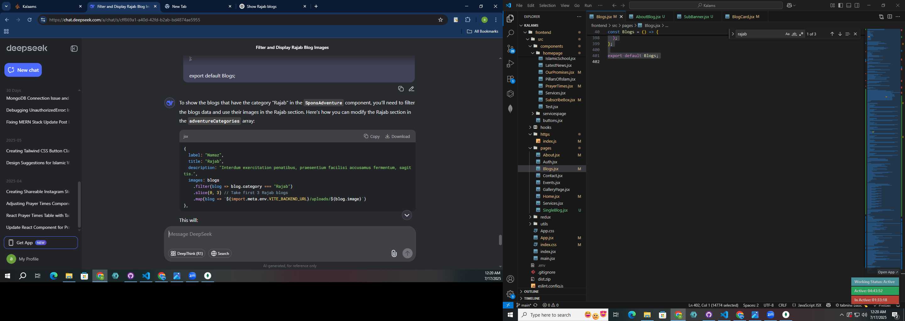Toggle the bottom Panel in VS Code
Image resolution: width=905 pixels, height=321 pixels.
(848, 6)
